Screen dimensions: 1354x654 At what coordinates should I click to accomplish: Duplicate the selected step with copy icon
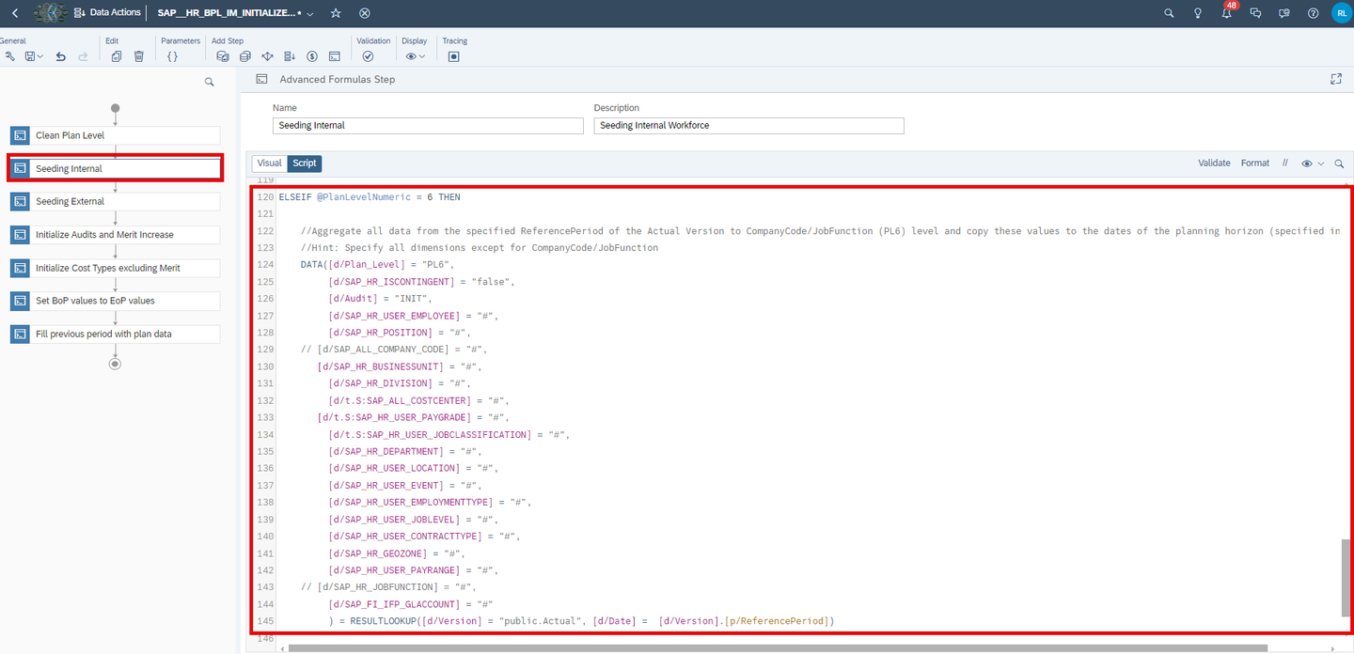click(117, 56)
